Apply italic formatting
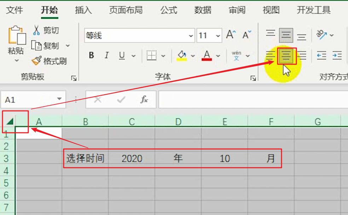The width and height of the screenshot is (348, 215). point(106,55)
